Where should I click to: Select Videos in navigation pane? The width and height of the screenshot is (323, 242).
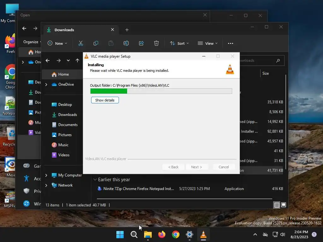[62, 155]
